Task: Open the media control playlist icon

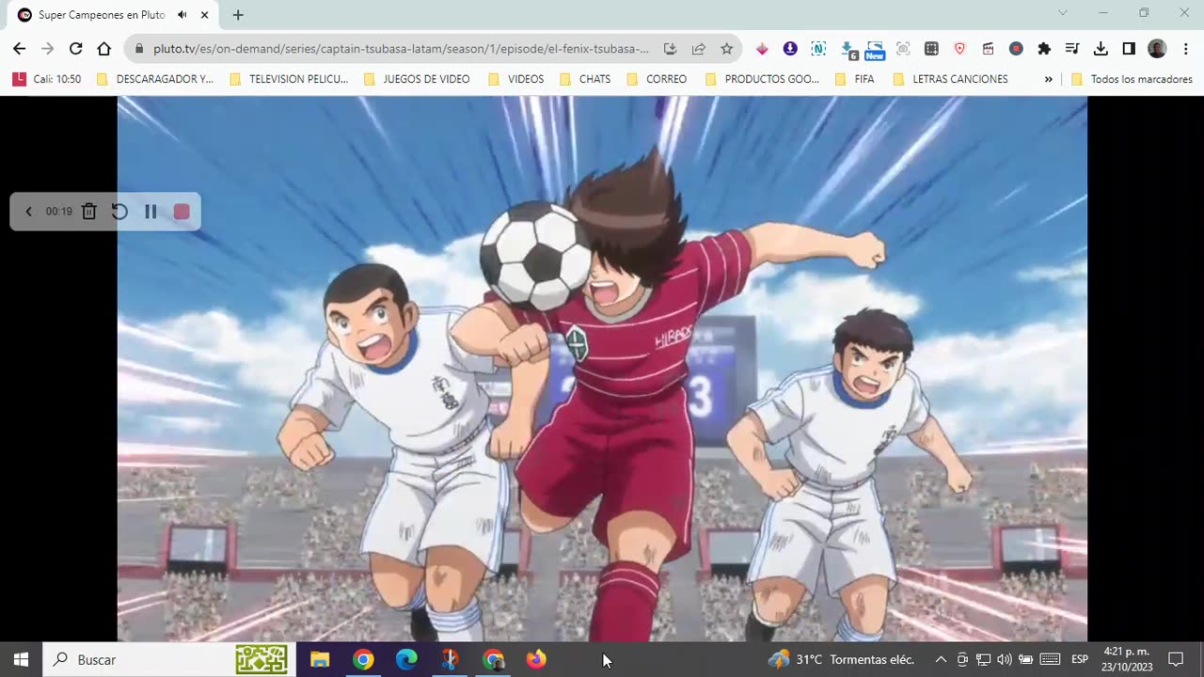Action: [1072, 49]
